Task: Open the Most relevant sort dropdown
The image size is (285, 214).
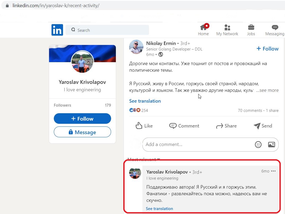Action: click(x=144, y=160)
